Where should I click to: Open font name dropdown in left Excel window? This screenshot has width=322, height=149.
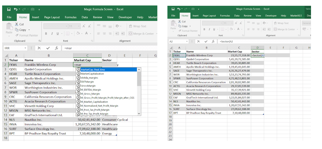point(66,26)
